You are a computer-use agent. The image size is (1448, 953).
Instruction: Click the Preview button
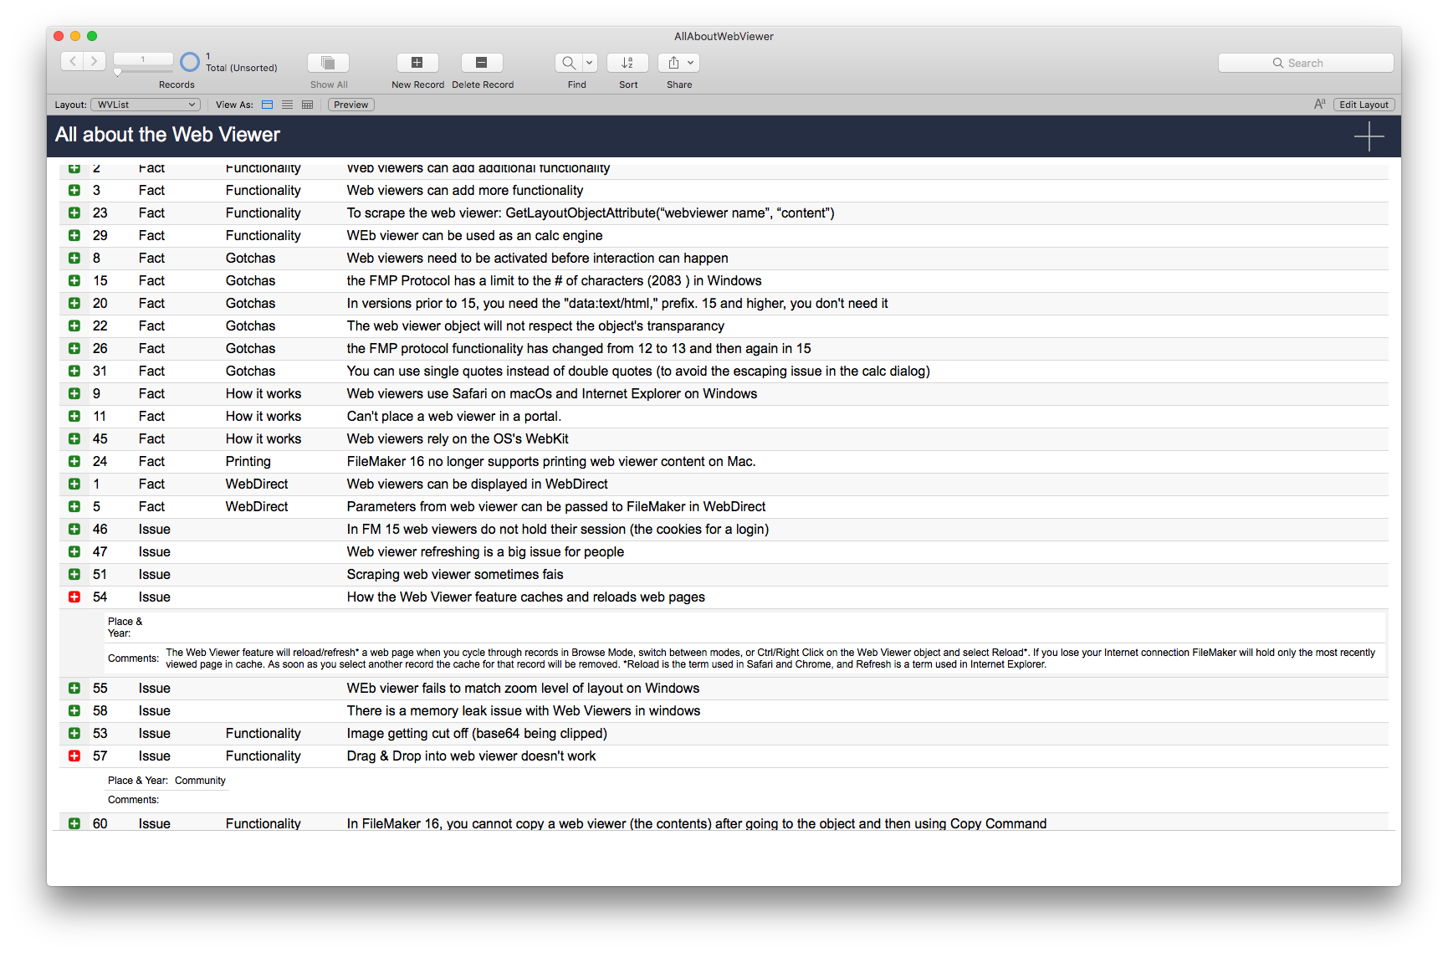click(x=350, y=105)
